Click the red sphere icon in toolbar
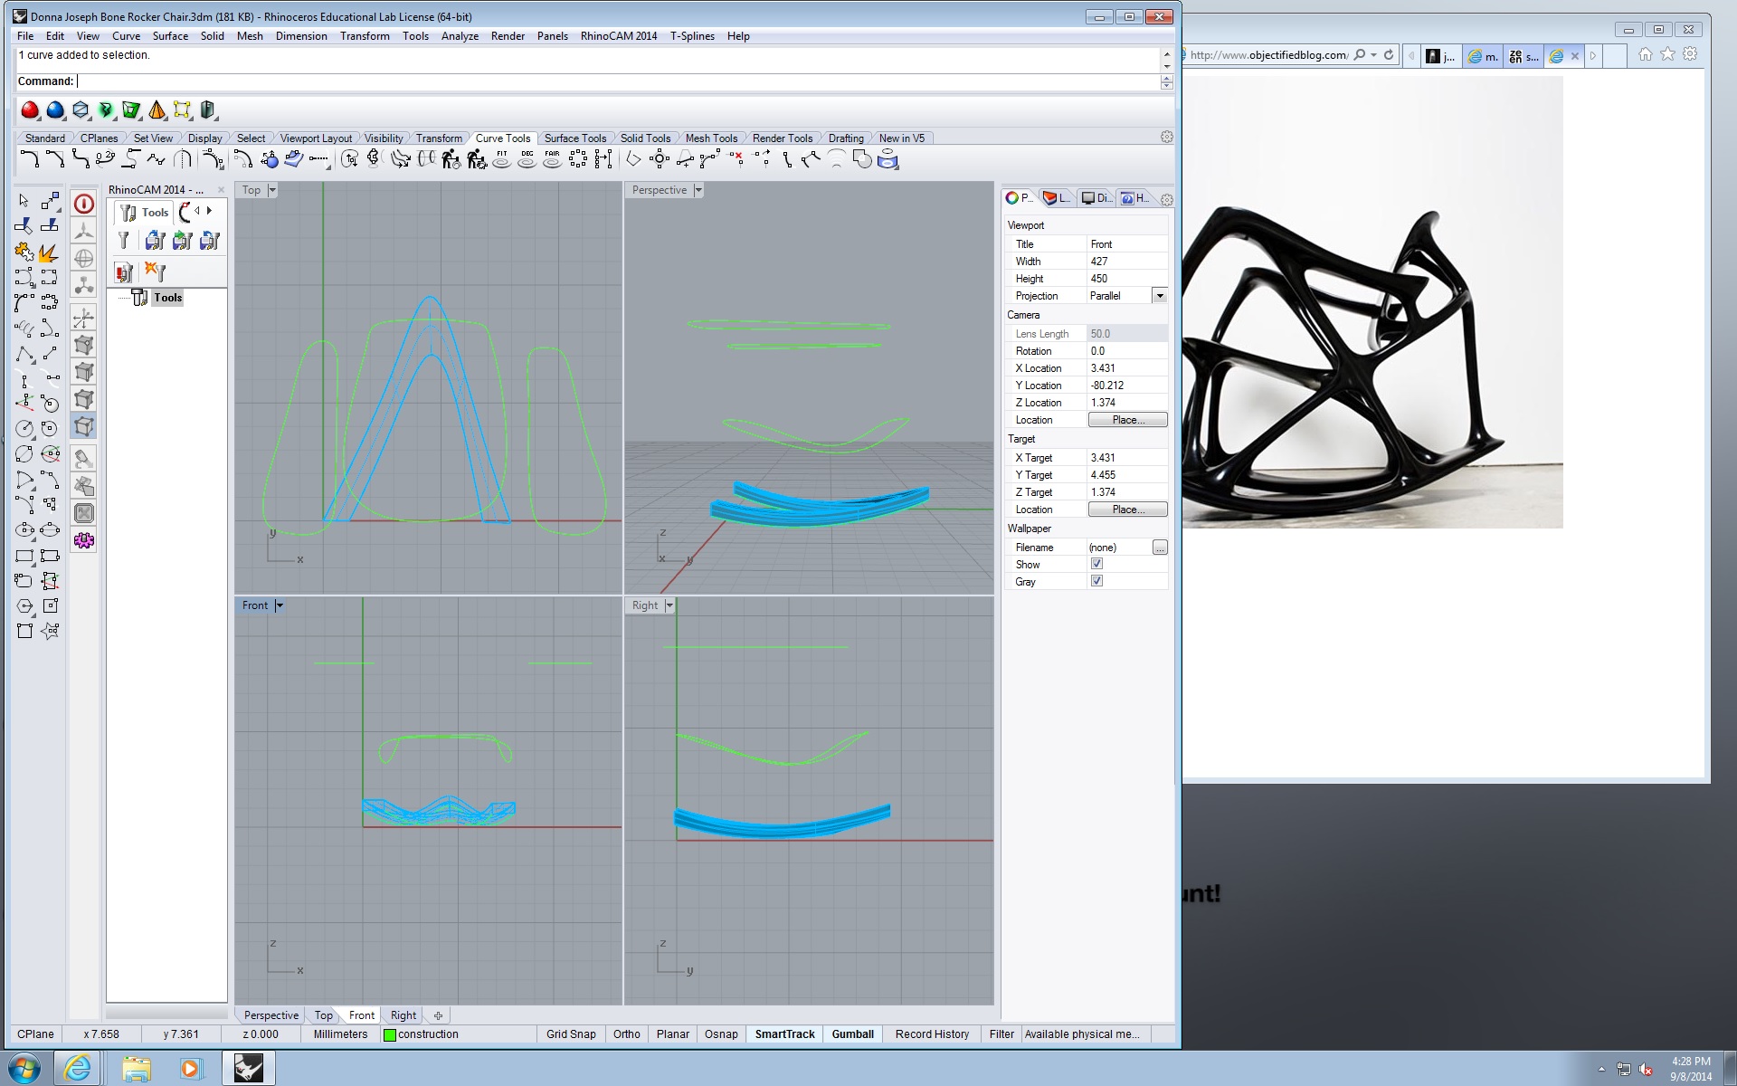 tap(30, 110)
